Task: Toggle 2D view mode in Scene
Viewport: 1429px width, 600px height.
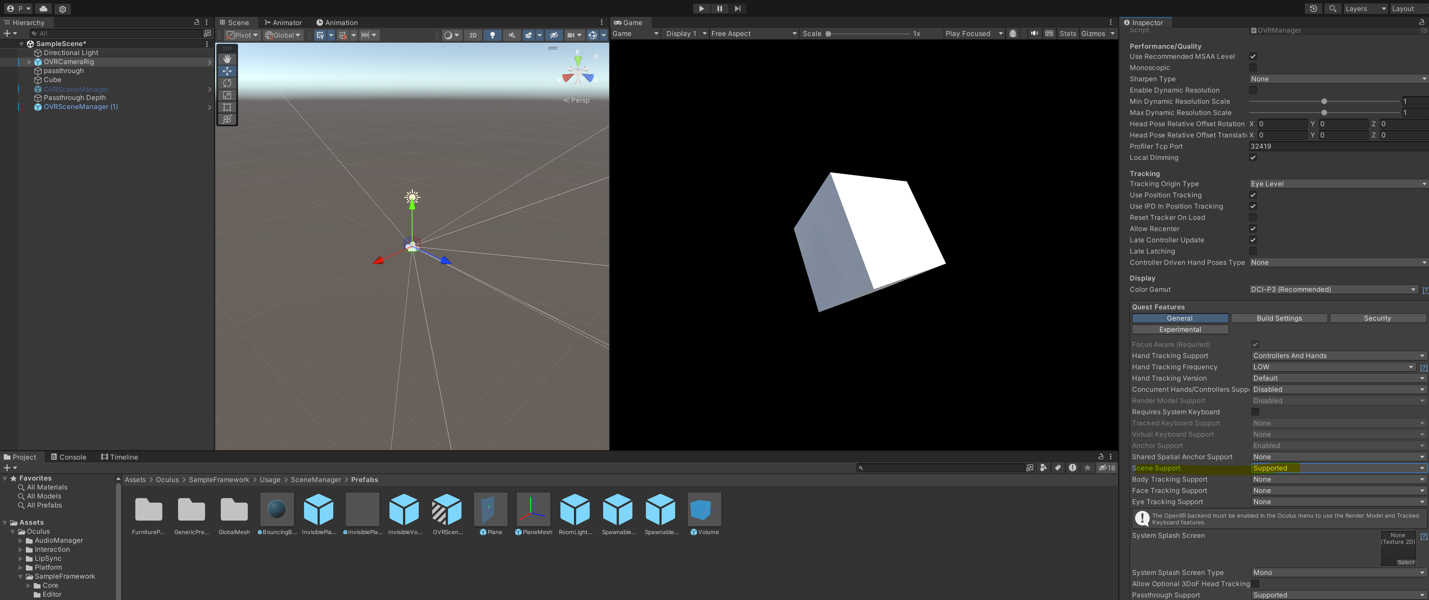Action: [x=473, y=35]
